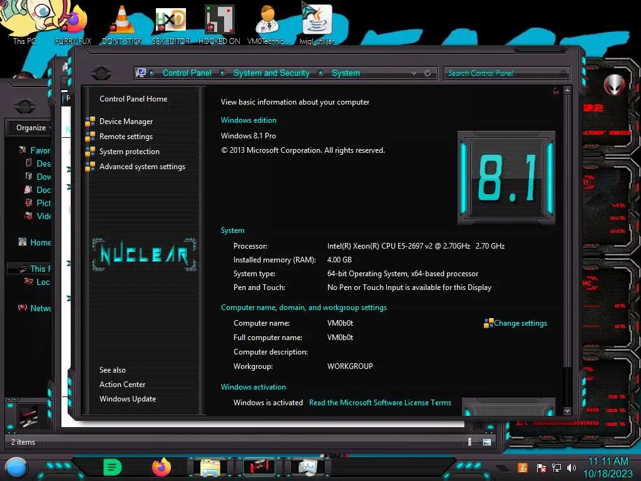
Task: Open Remote settings link
Action: click(x=126, y=136)
